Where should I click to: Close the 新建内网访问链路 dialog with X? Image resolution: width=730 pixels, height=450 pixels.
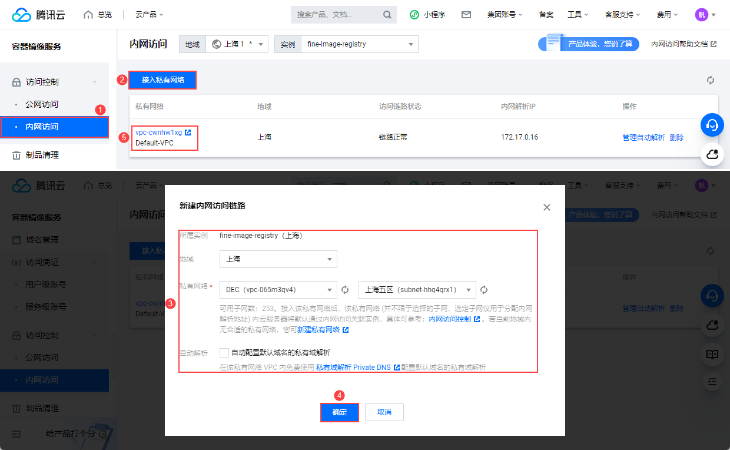pos(547,207)
